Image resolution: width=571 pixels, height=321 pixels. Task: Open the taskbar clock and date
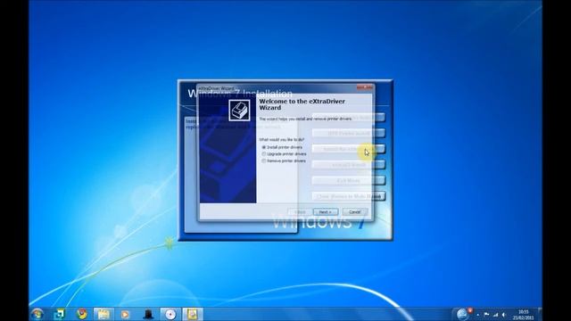click(524, 315)
